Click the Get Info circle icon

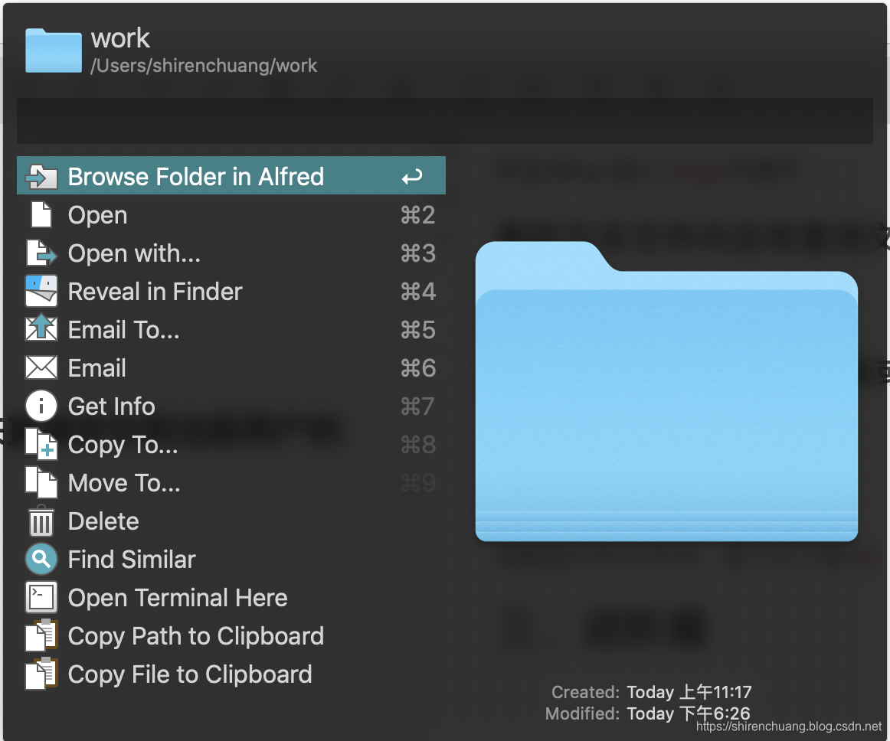pyautogui.click(x=41, y=406)
